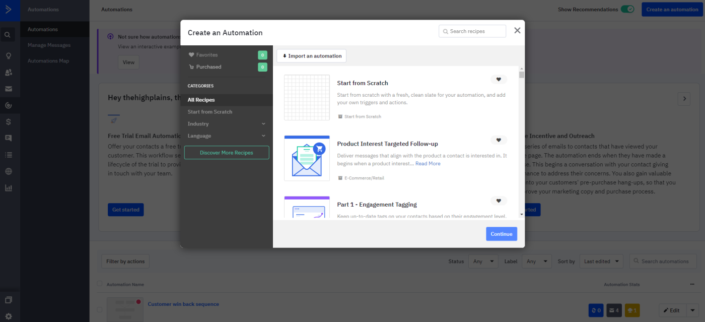The height and width of the screenshot is (322, 705).
Task: Open the settings gear in sidebar
Action: point(8,316)
